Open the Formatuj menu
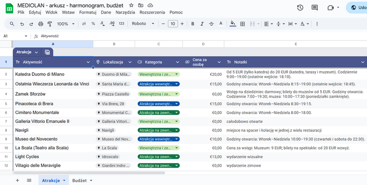 [x=88, y=12]
